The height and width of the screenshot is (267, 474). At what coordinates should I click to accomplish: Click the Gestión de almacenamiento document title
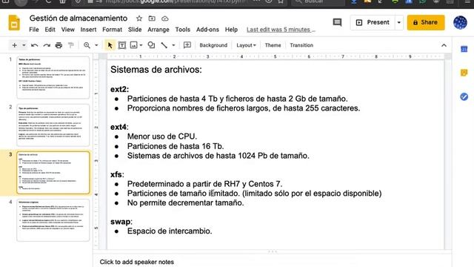[x=79, y=18]
